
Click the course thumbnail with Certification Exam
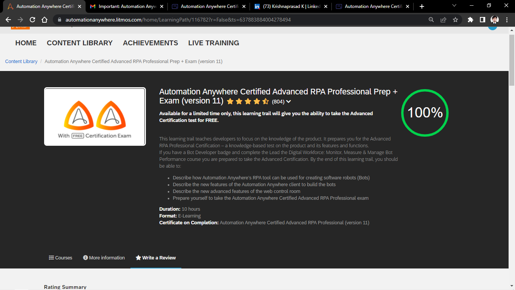(x=95, y=117)
